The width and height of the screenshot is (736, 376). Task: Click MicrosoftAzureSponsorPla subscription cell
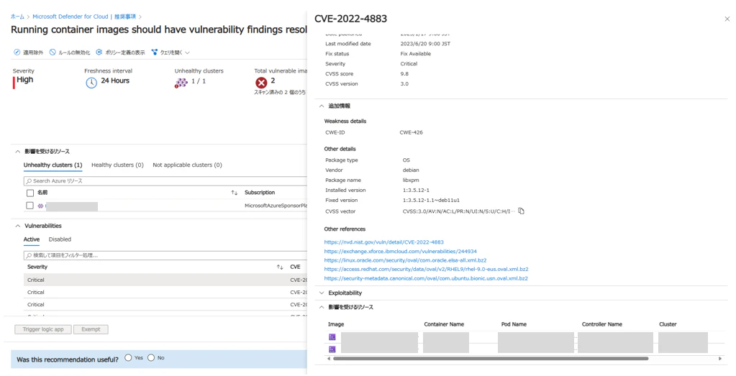tap(276, 206)
